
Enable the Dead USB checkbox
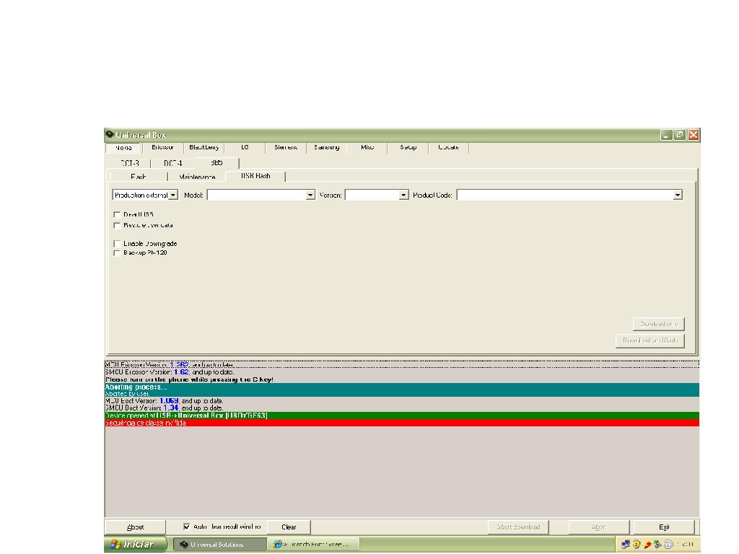pyautogui.click(x=117, y=215)
